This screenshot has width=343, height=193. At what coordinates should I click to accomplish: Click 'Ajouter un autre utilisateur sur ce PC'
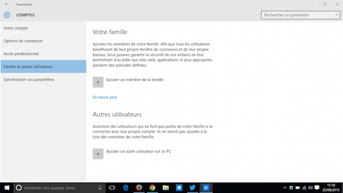(x=139, y=151)
